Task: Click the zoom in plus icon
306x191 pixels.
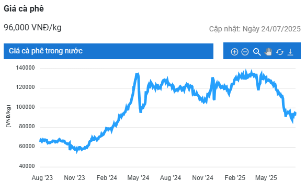Action: click(x=234, y=52)
